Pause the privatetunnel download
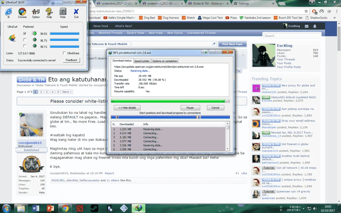341x213 pixels. (x=190, y=108)
